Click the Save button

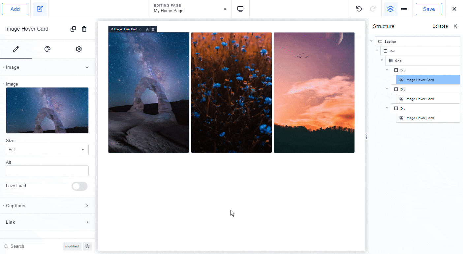[429, 9]
